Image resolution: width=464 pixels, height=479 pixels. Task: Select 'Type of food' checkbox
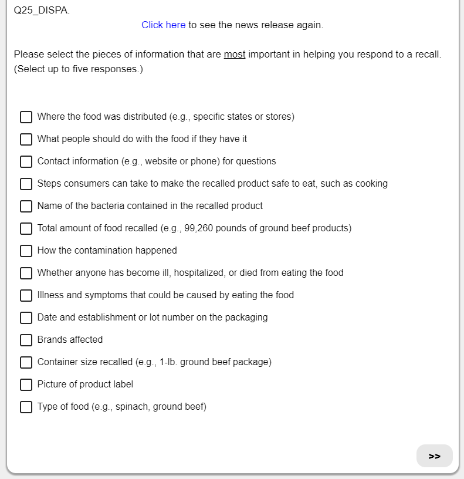(x=26, y=407)
